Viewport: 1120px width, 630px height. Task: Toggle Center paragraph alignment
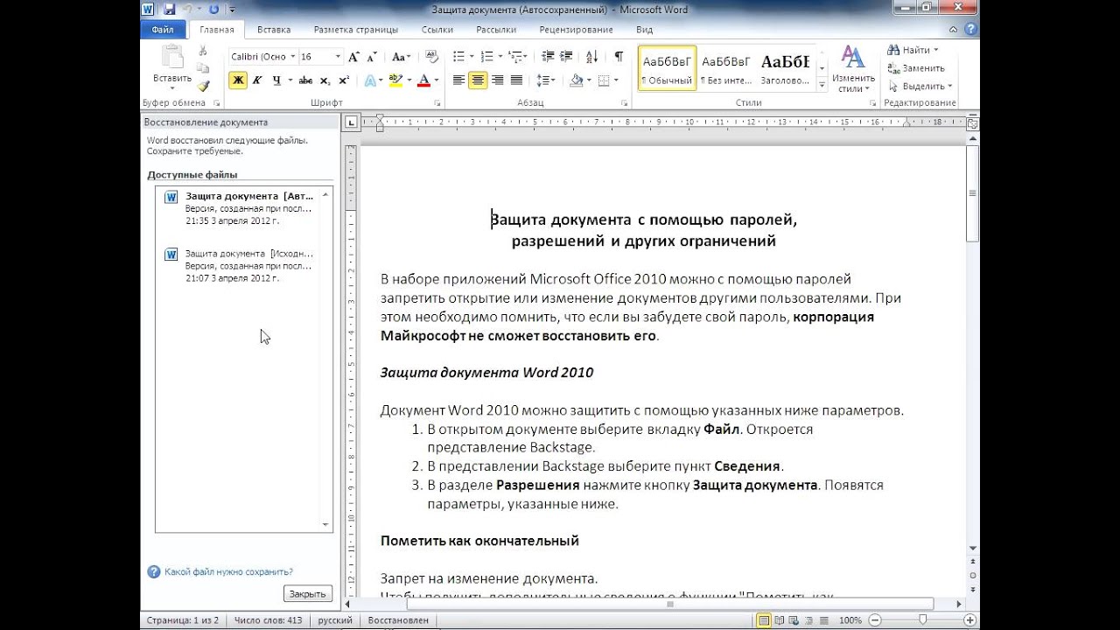coord(478,80)
